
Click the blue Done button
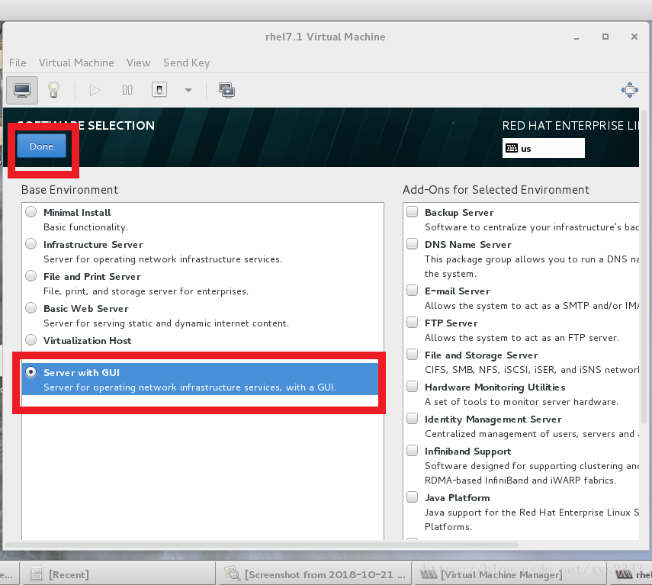[42, 146]
